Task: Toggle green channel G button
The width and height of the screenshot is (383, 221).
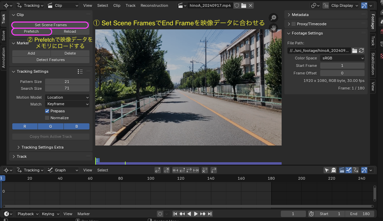Action: coord(51,126)
